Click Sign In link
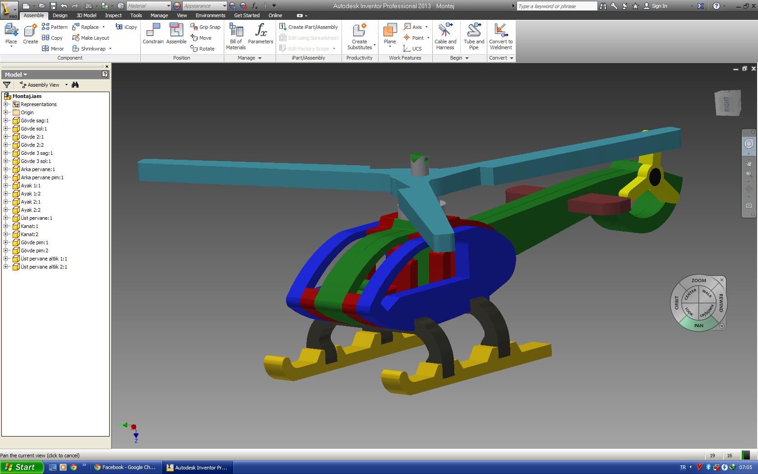The width and height of the screenshot is (758, 474). tap(659, 6)
